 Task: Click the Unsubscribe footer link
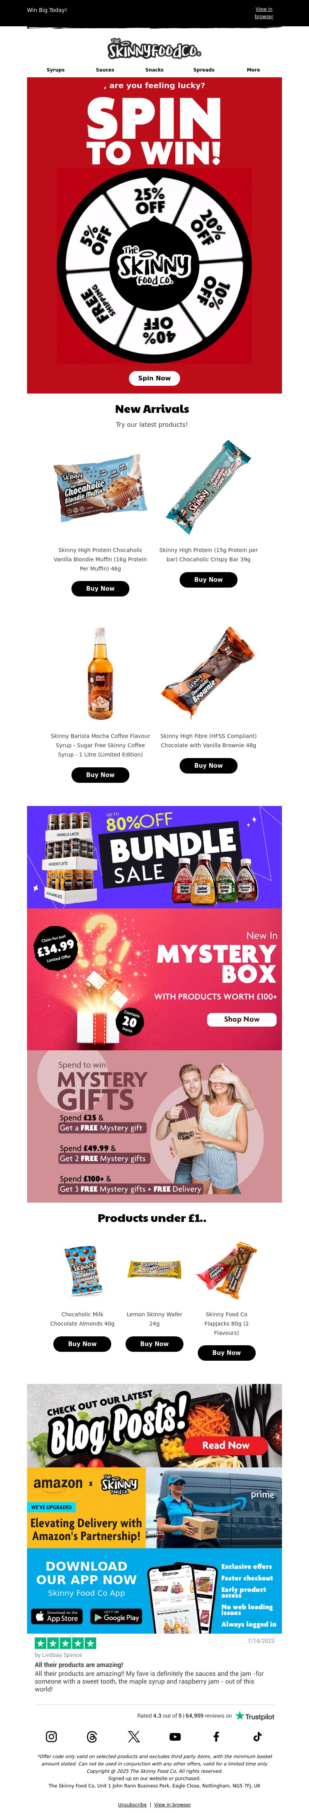(132, 1804)
